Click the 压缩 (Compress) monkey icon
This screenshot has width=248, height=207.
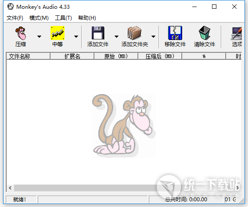[x=21, y=33]
